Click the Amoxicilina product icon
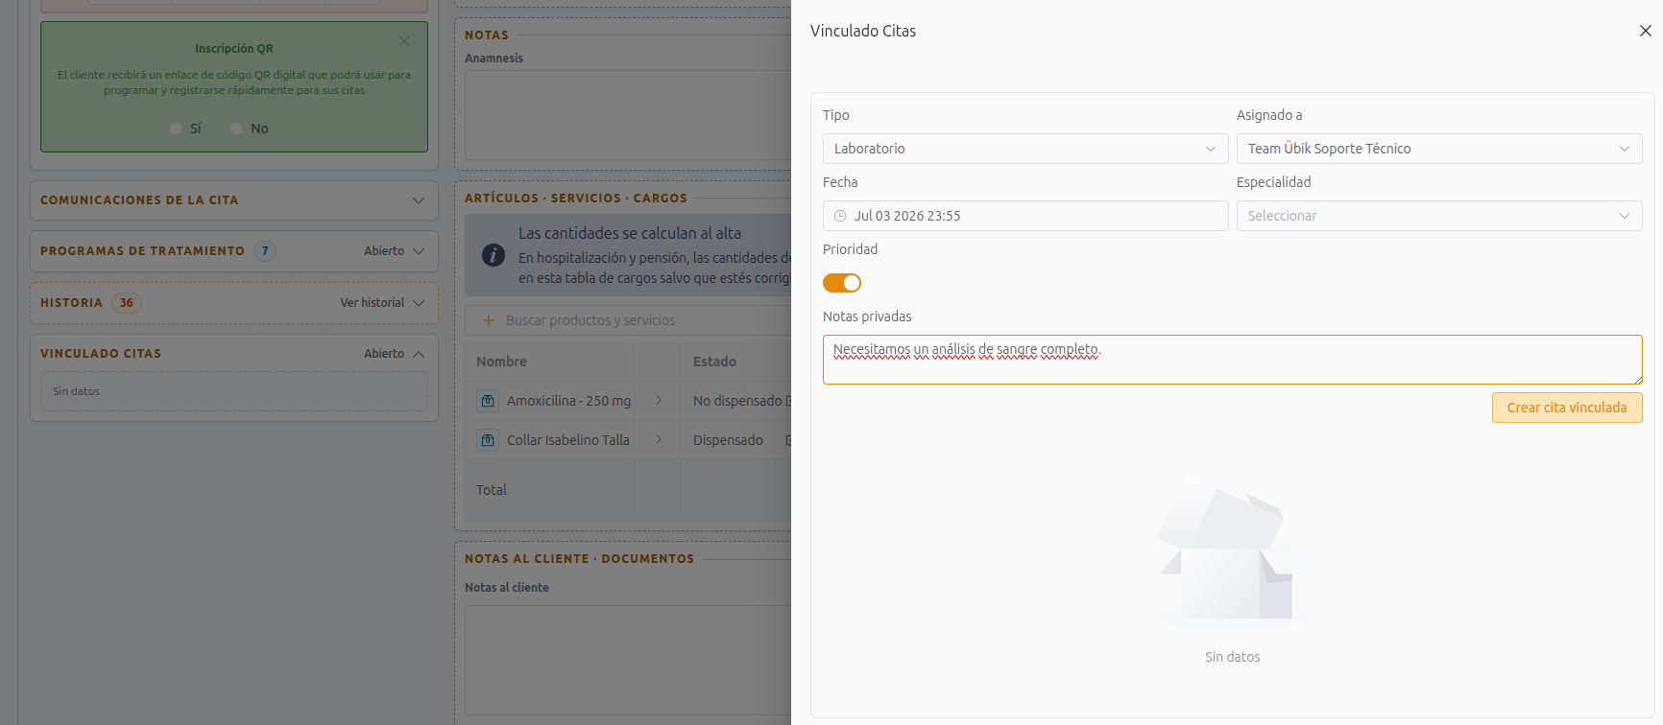This screenshot has height=725, width=1663. pos(488,401)
